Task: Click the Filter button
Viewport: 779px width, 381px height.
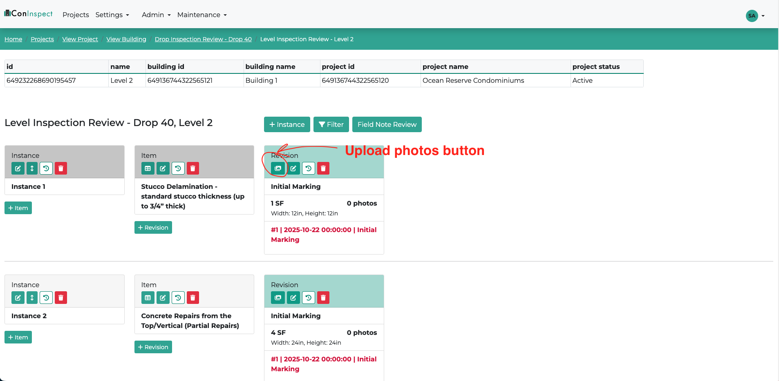Action: click(x=331, y=124)
